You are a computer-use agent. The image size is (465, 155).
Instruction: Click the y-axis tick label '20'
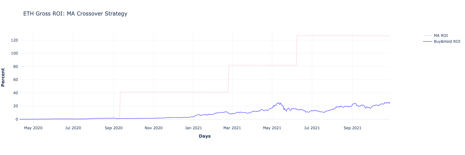(x=15, y=106)
